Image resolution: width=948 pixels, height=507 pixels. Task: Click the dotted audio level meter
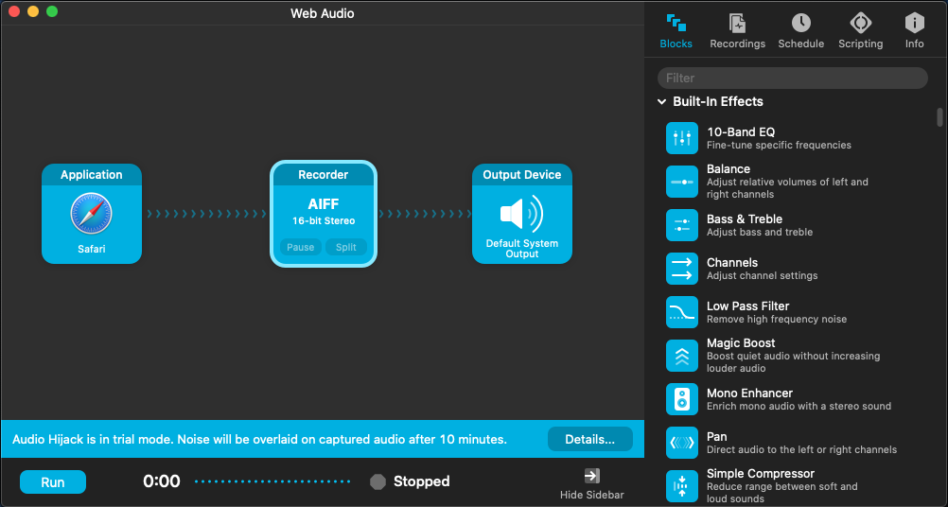[272, 481]
